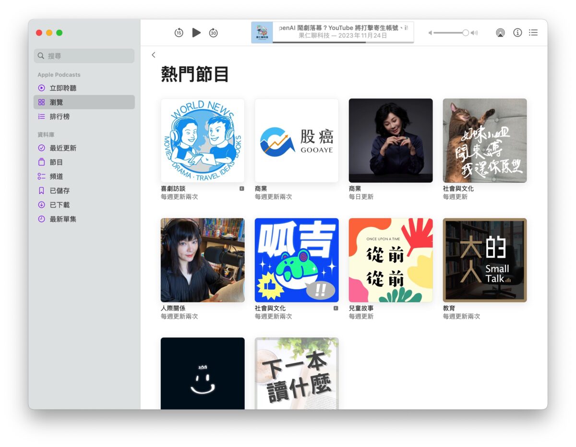Click the 喜劇訪談 category label
Viewport: 576px width, 447px height.
coord(173,188)
